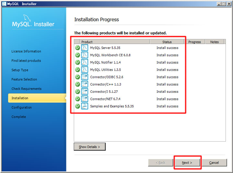Click the product icon for Connector/J 5.1.27
This screenshot has width=233, height=173.
tap(84, 92)
